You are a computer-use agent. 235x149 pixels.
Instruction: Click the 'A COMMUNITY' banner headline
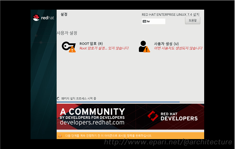coord(92,112)
